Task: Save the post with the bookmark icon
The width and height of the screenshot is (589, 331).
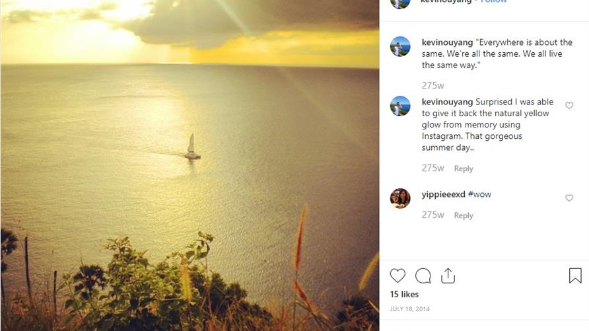Action: (575, 276)
